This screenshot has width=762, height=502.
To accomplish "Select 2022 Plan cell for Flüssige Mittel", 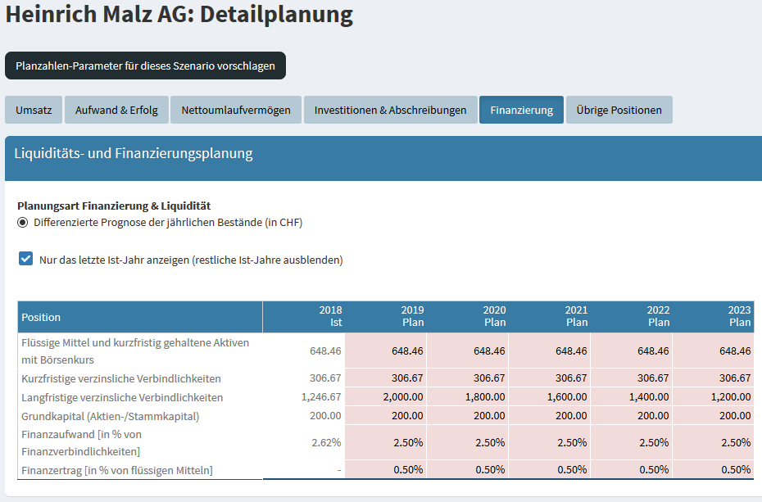I will click(x=632, y=350).
